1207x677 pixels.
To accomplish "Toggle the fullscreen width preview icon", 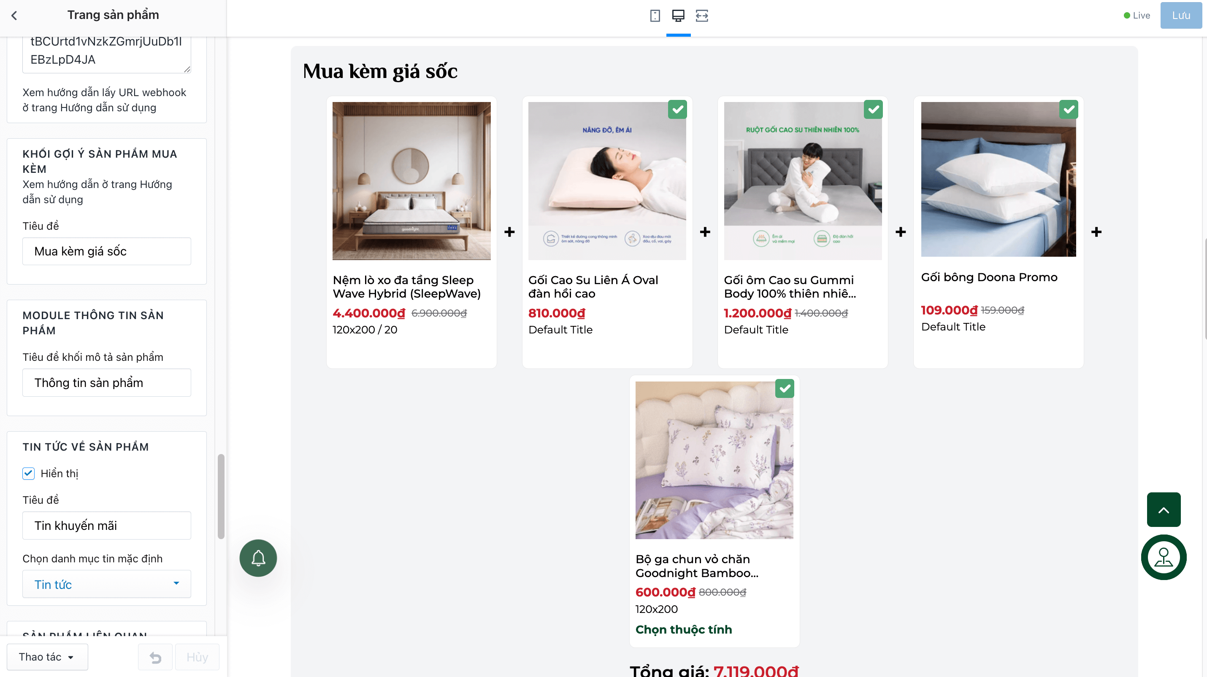I will [701, 16].
